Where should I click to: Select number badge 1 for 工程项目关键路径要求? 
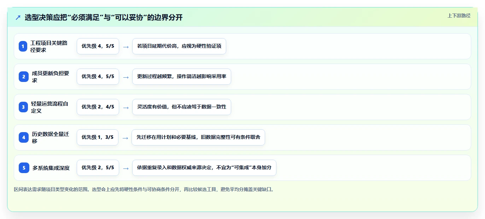pos(23,46)
